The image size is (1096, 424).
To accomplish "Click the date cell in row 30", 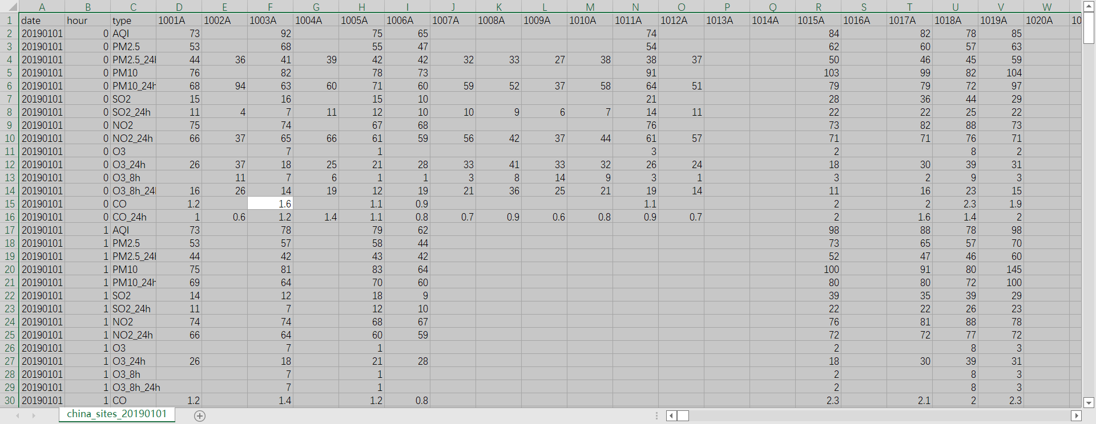I will tap(42, 400).
